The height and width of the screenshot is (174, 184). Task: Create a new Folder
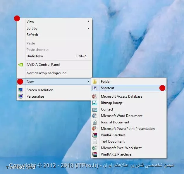129,81
